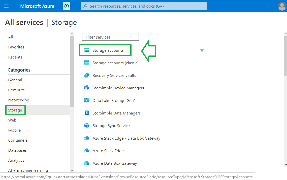Open StorSimple Data Managers
Image resolution: width=287 pixels, height=180 pixels.
[x=116, y=113]
